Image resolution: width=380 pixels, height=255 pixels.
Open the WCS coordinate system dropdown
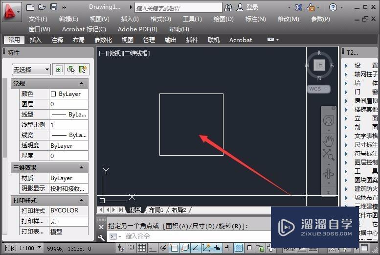(319, 89)
